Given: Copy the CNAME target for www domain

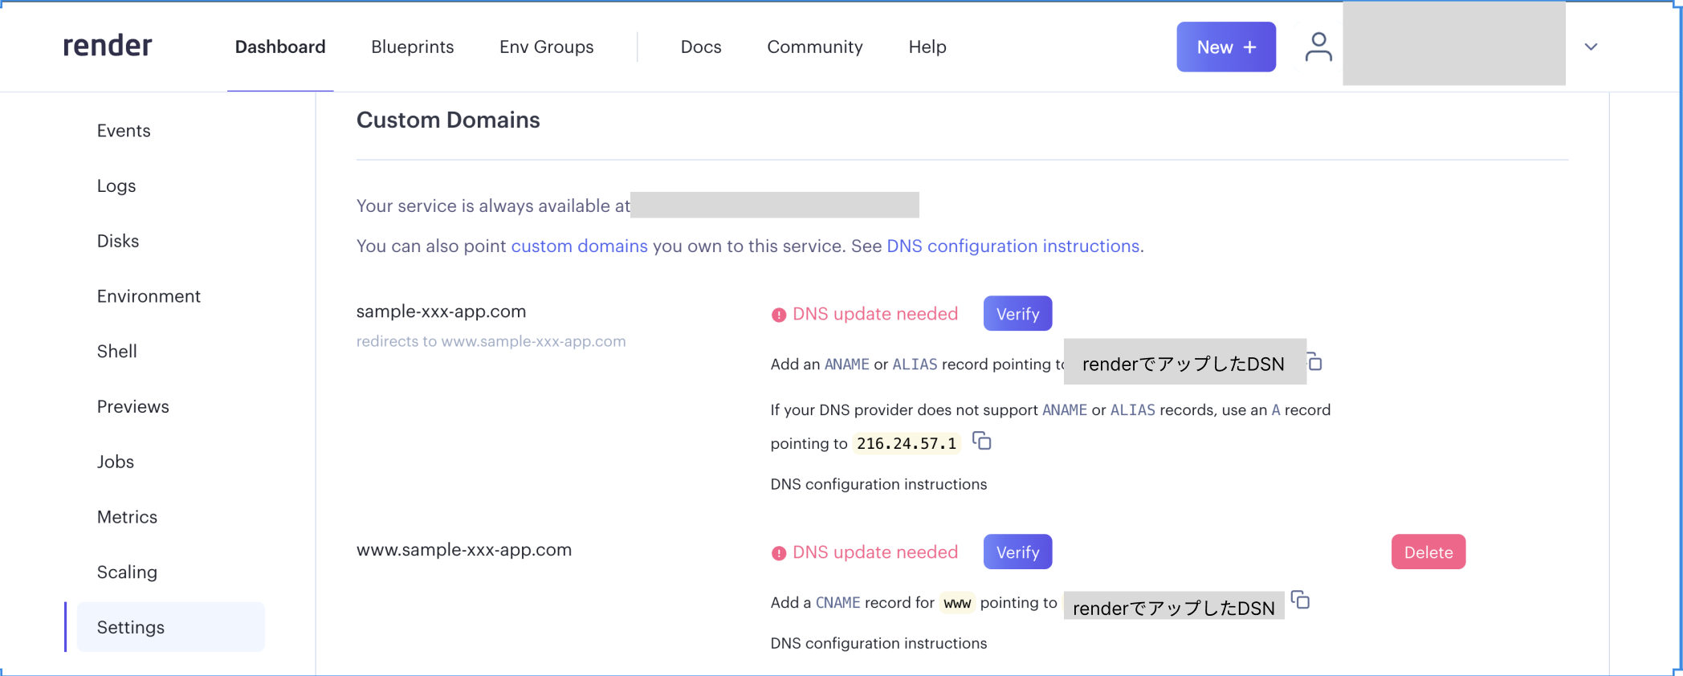Looking at the screenshot, I should [1301, 600].
